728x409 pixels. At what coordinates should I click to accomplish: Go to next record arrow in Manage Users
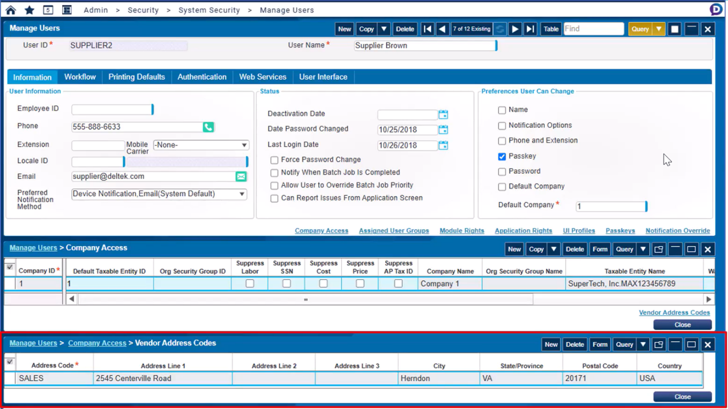(515, 29)
